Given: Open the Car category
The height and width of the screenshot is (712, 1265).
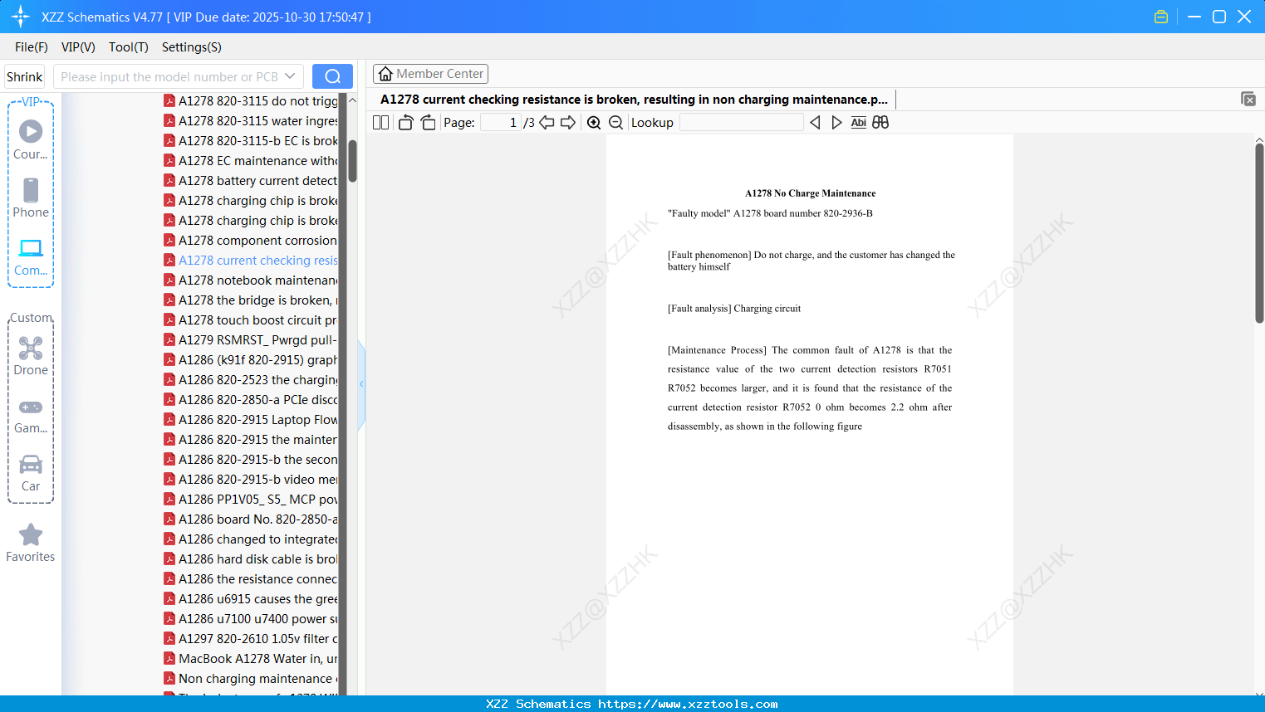Looking at the screenshot, I should (31, 473).
